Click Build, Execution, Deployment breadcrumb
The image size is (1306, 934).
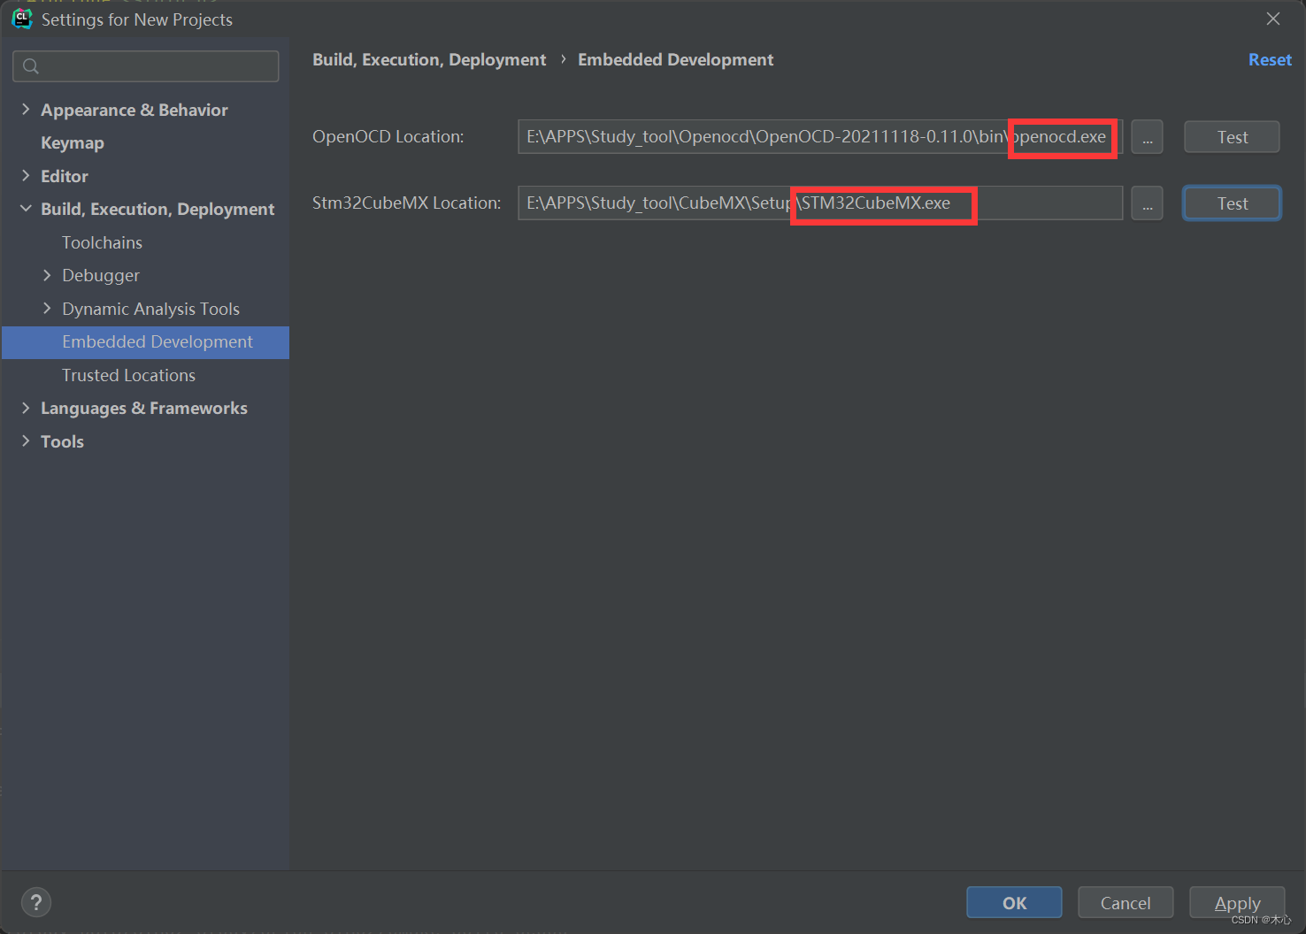point(429,59)
